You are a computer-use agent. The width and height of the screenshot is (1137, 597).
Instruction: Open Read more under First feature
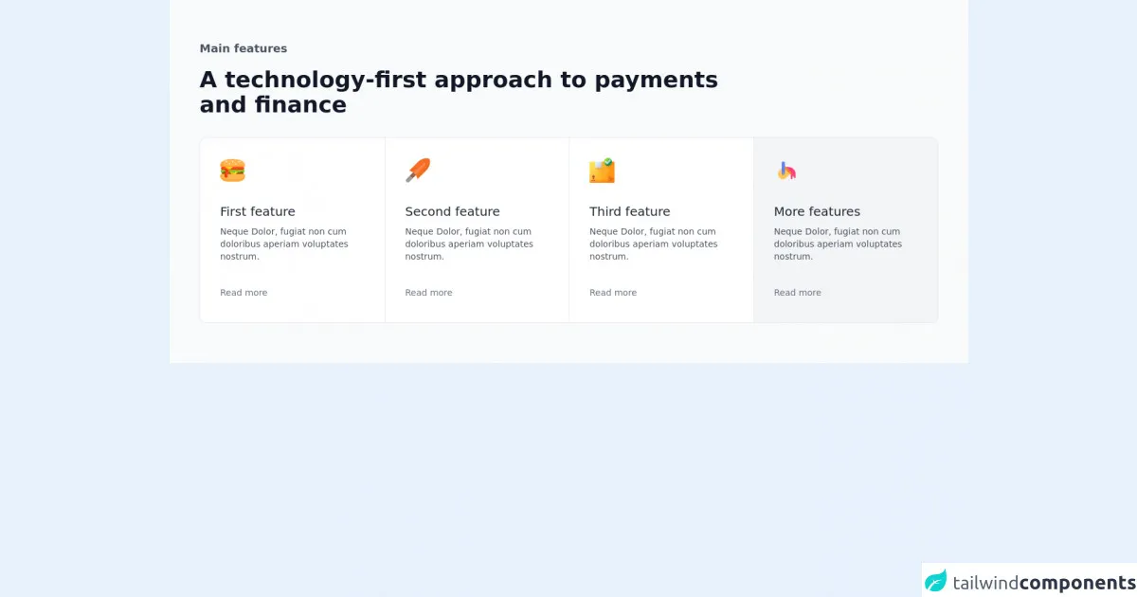pos(244,293)
